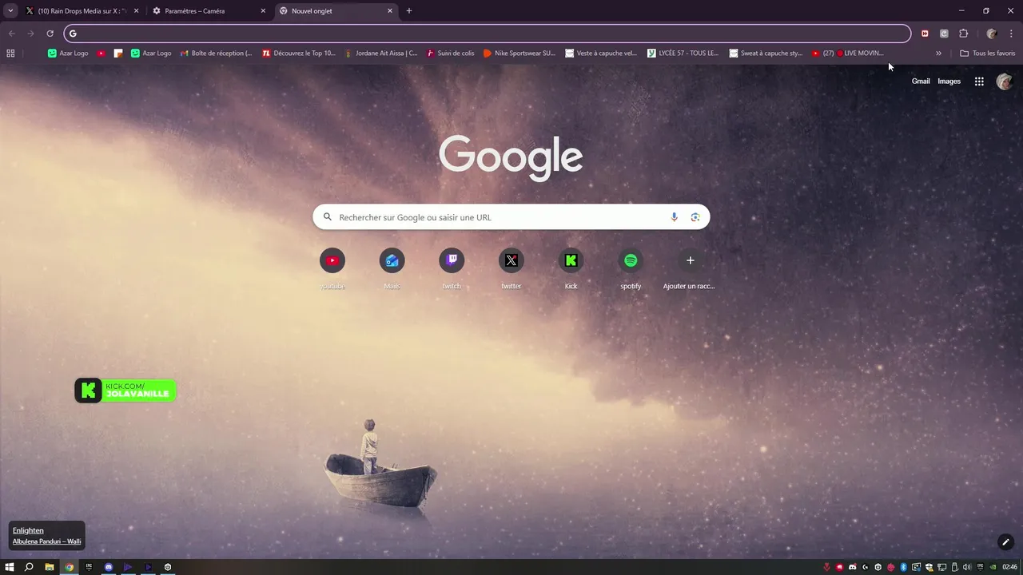Open Découvrez le Top 10 bookmark
Viewport: 1023px width, 575px height.
pyautogui.click(x=299, y=54)
